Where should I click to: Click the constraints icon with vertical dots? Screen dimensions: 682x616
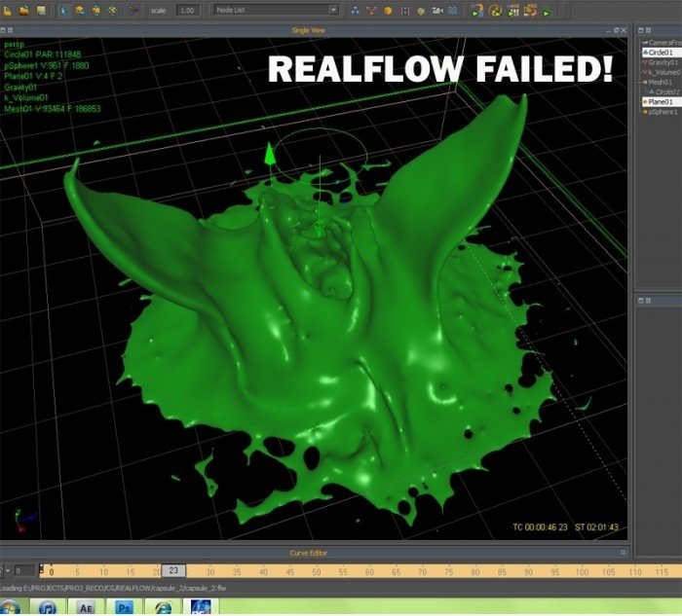(x=405, y=11)
